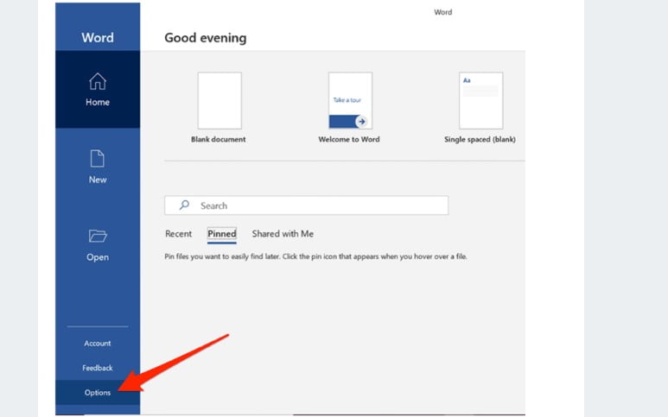This screenshot has width=668, height=417.
Task: Open Feedback in the sidebar
Action: [x=98, y=368]
